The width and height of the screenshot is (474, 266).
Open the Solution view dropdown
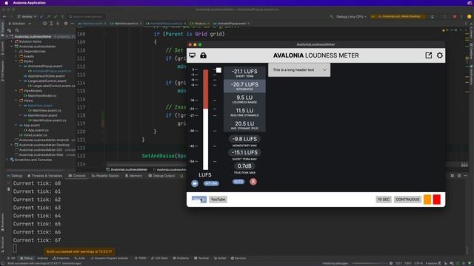tap(20, 24)
